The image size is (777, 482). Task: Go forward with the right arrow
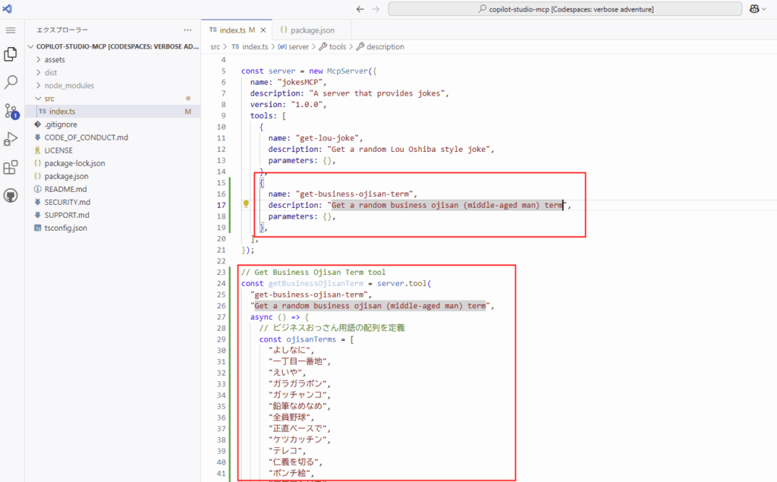(376, 9)
